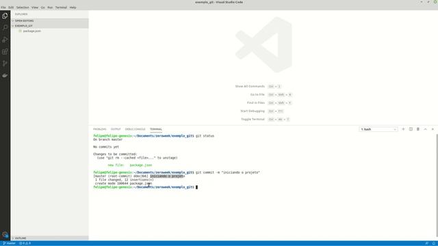Click 'git status' command in terminal
The height and width of the screenshot is (246, 438).
click(205, 136)
